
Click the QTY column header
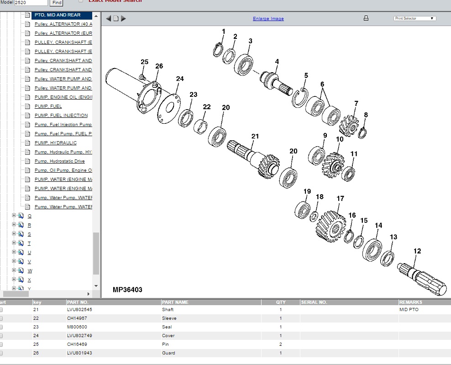pyautogui.click(x=281, y=302)
